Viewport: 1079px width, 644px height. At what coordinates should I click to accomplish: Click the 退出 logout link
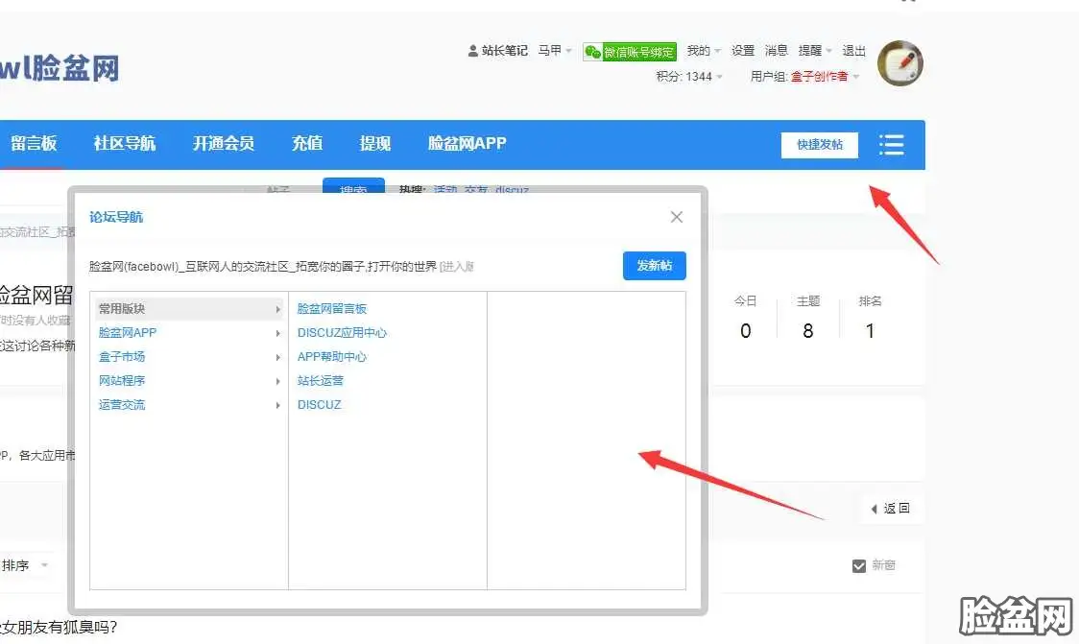[x=853, y=51]
